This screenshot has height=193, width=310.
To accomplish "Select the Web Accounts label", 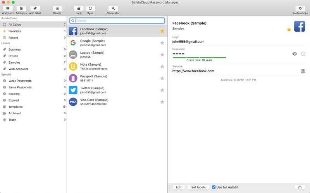I will pyautogui.click(x=33, y=69).
